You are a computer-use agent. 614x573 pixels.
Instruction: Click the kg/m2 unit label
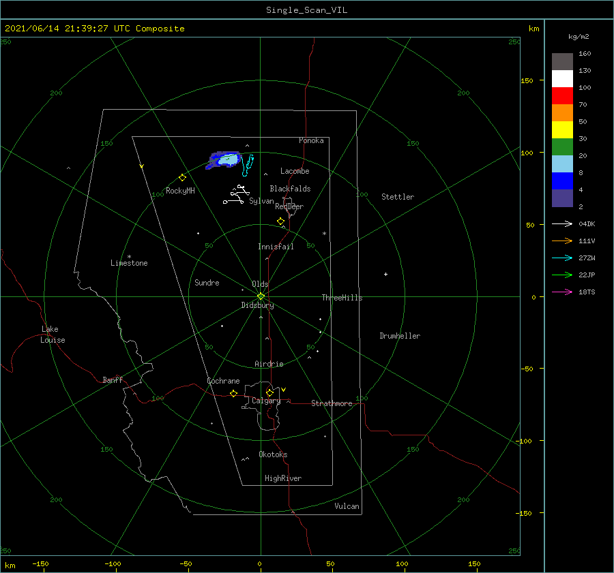click(x=579, y=37)
